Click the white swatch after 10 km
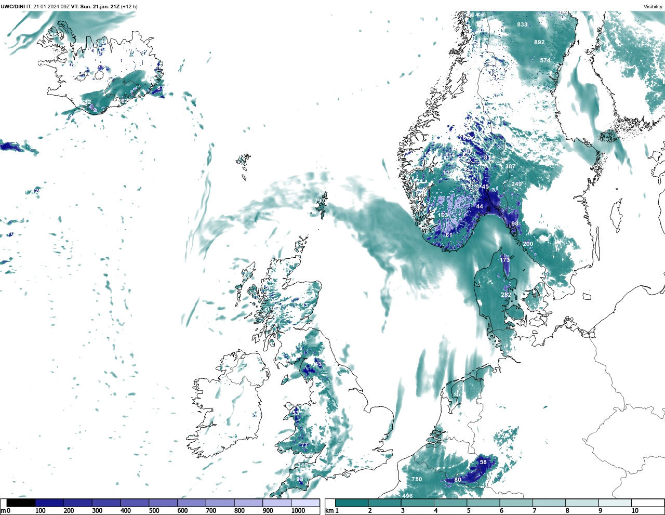Screen dimensions: 665x515 pyautogui.click(x=647, y=503)
